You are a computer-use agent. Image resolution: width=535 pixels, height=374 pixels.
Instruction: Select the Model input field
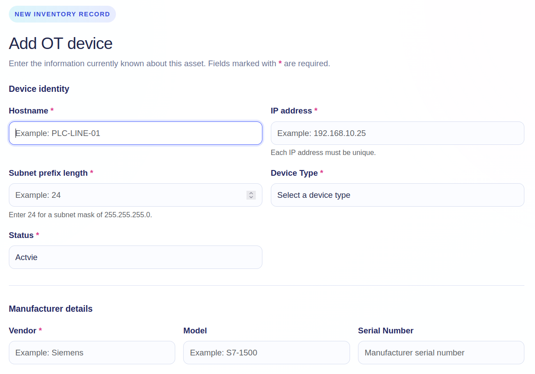(x=266, y=352)
